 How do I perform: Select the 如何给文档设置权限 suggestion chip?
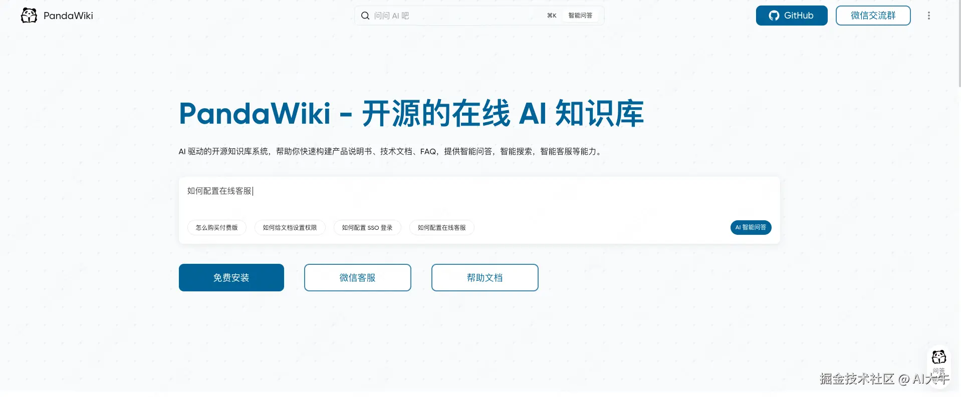[290, 227]
